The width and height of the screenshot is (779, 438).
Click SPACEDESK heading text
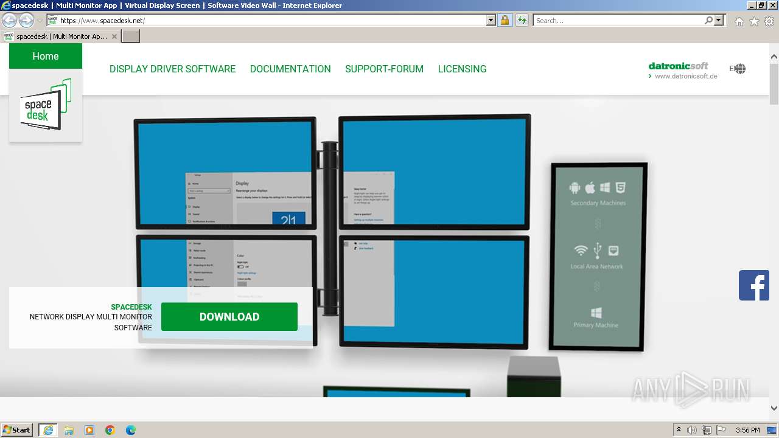[131, 307]
